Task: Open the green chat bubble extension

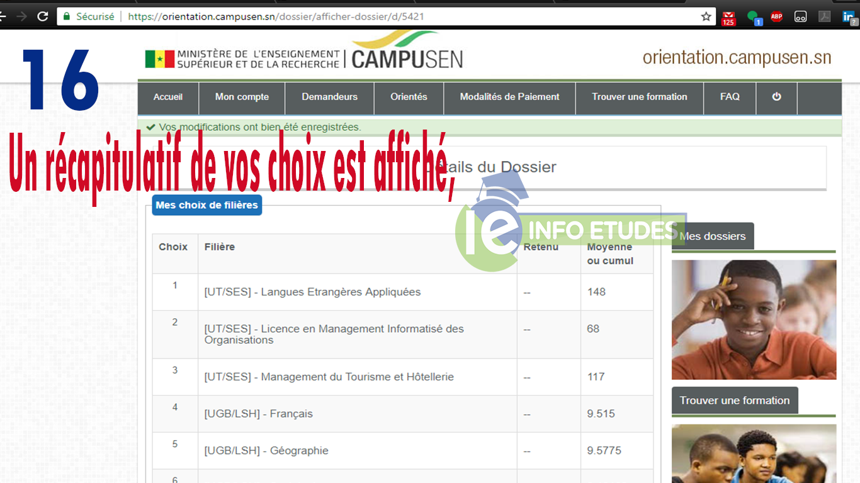Action: click(x=754, y=18)
